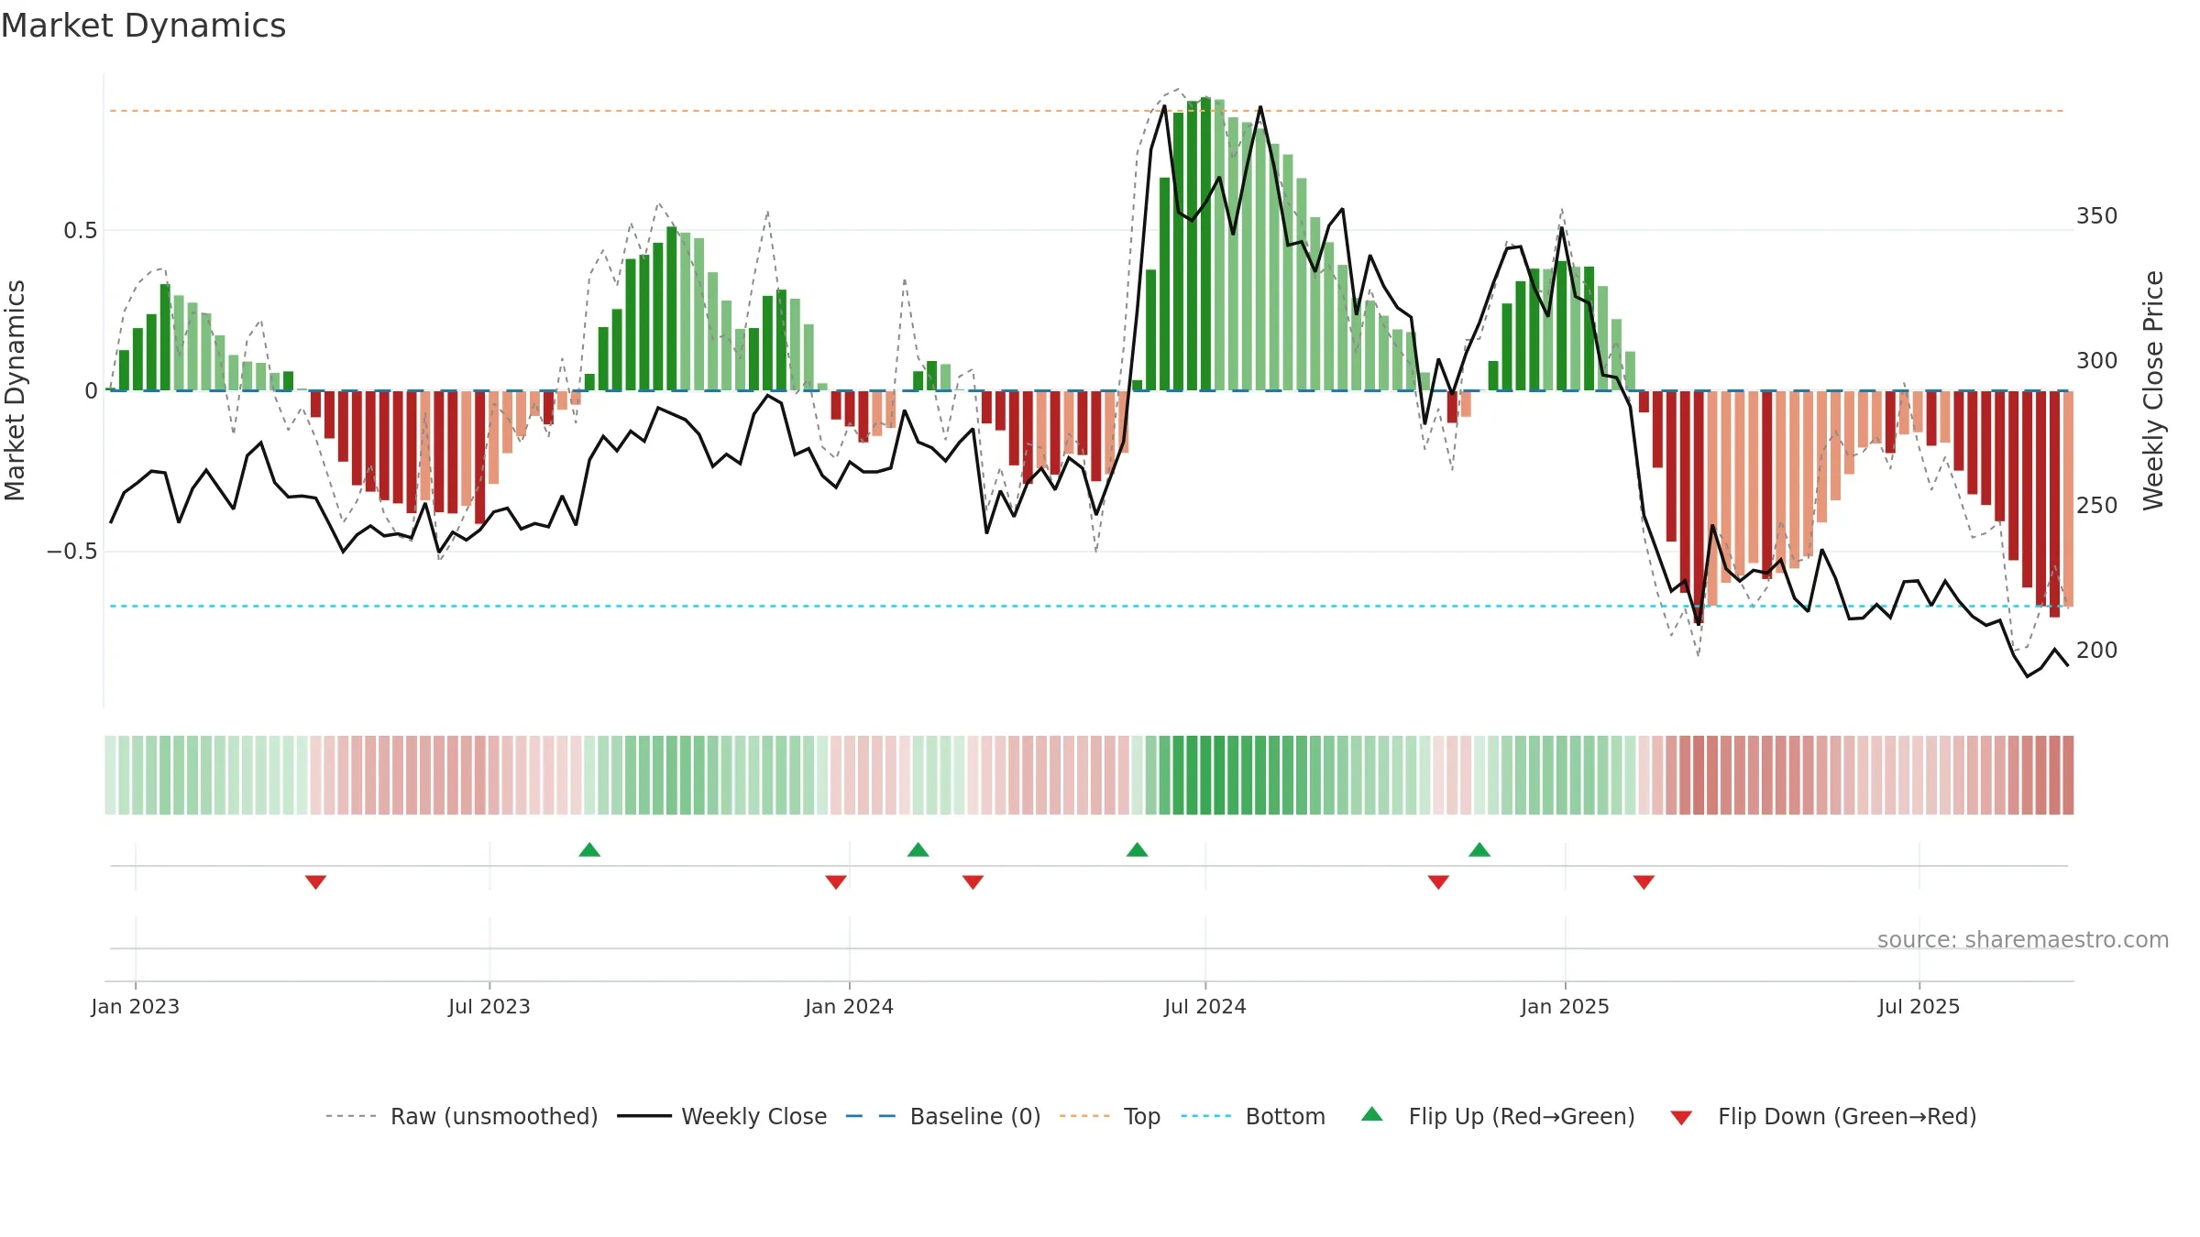This screenshot has height=1237, width=2200.
Task: Click the red triangle icon in legend
Action: (1681, 1118)
